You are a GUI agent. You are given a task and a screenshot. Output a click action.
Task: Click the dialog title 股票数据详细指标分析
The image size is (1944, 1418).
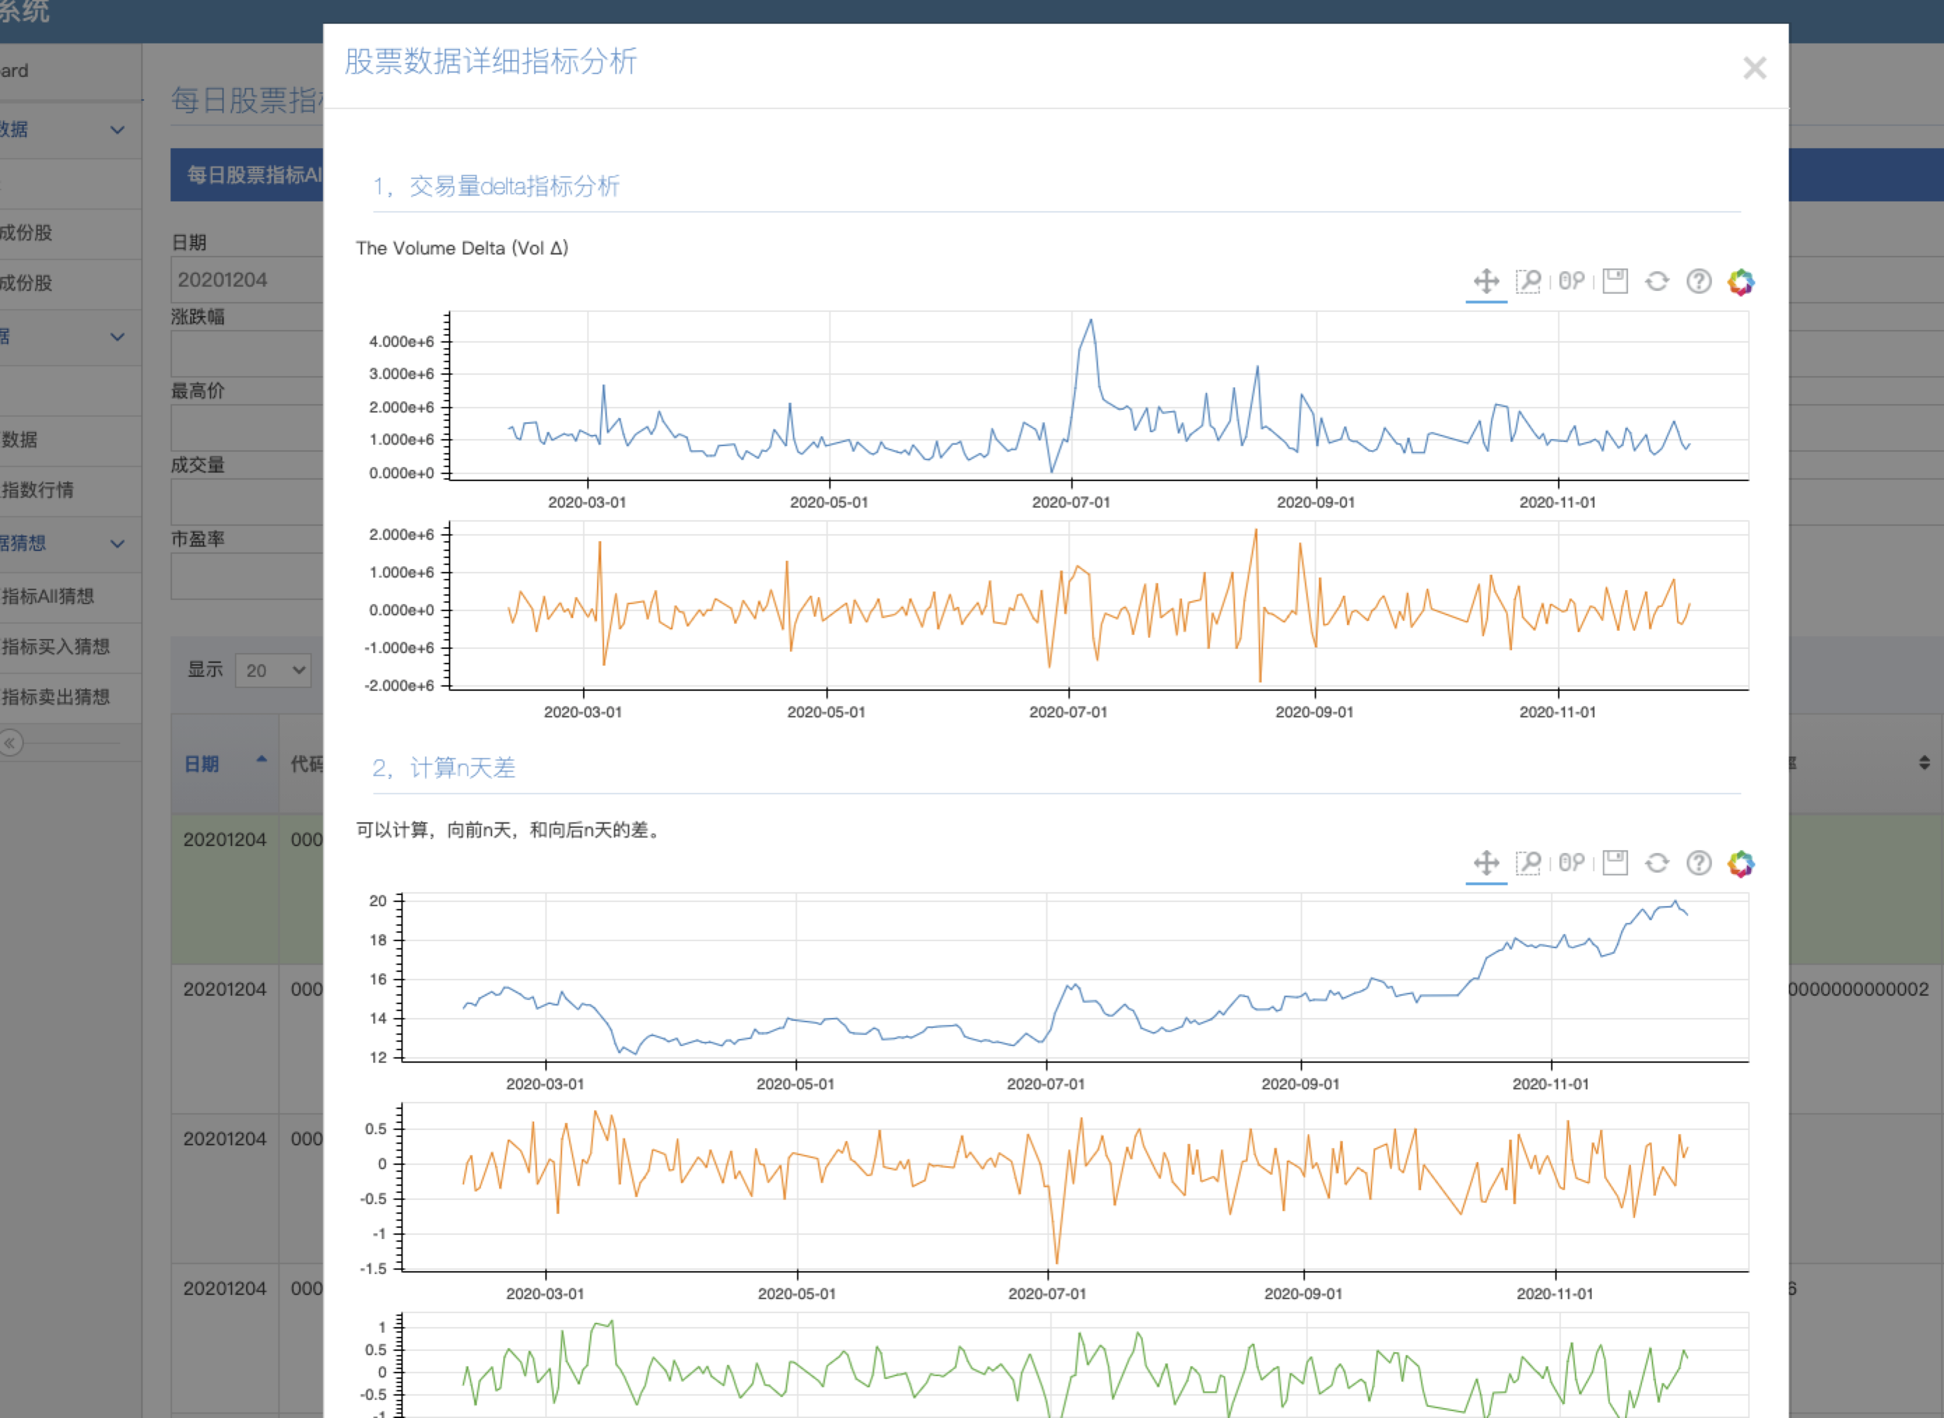[490, 62]
